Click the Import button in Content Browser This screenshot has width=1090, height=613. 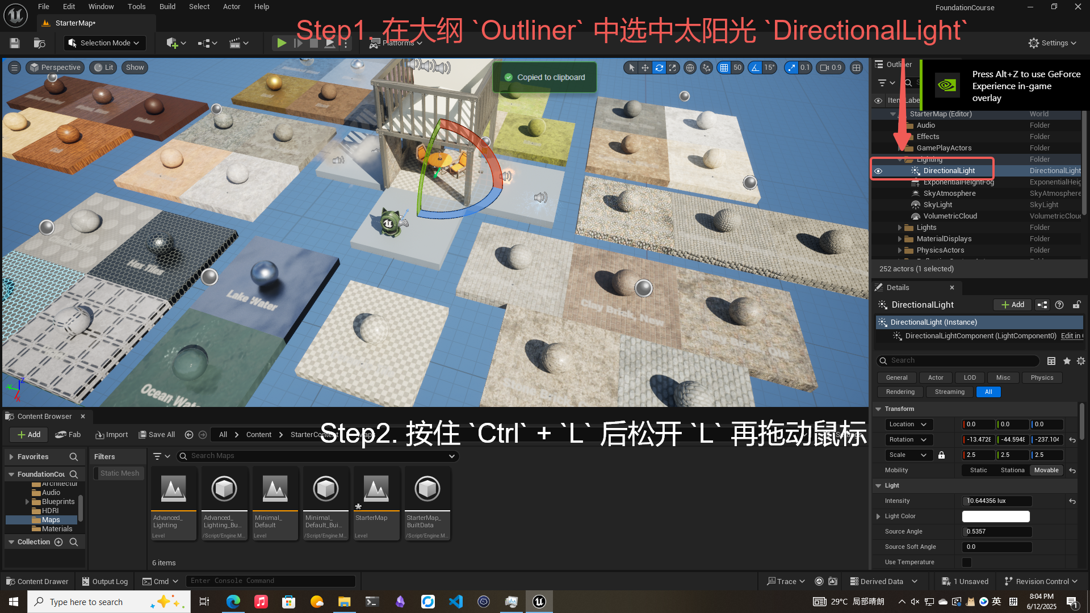click(x=111, y=435)
